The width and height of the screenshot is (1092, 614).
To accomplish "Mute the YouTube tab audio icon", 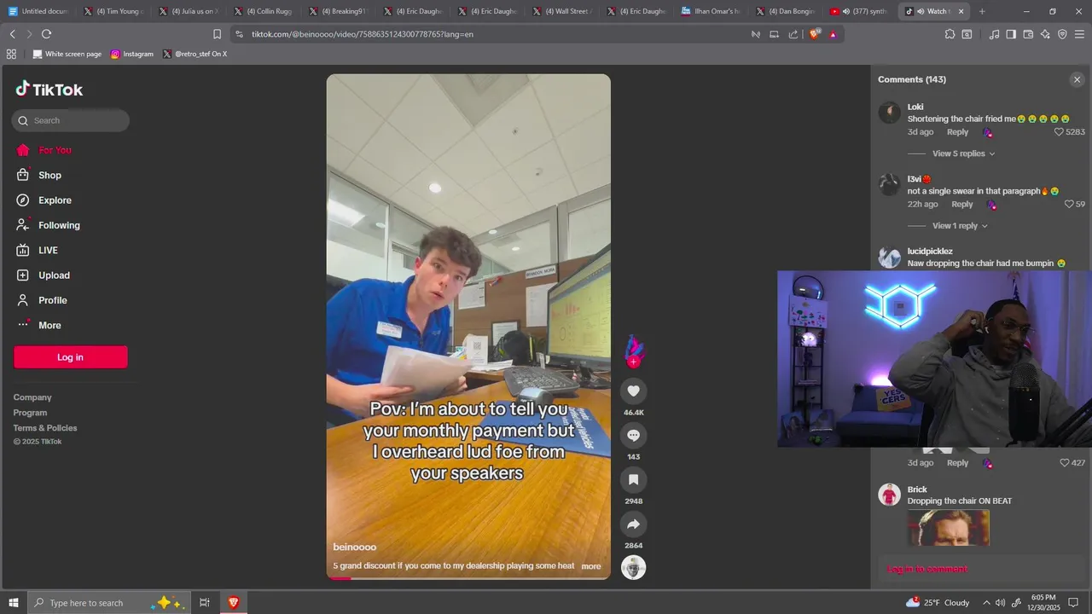I will coord(845,11).
